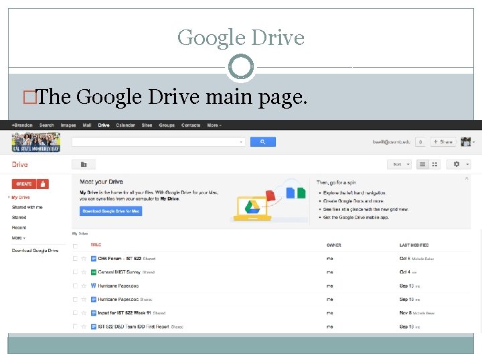Viewport: 482px width, 362px height.
Task: Open Sites in the top bar
Action: 147,125
